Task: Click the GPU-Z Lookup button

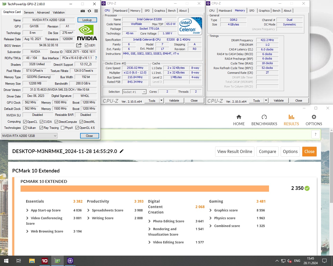Action: coord(87,20)
